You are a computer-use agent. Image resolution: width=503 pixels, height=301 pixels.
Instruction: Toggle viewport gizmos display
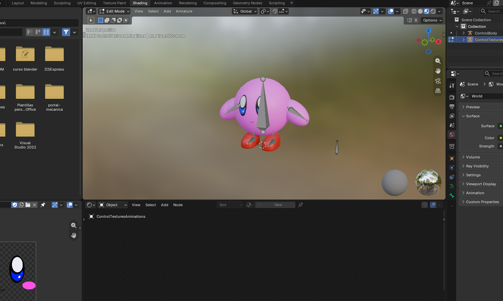pyautogui.click(x=376, y=11)
